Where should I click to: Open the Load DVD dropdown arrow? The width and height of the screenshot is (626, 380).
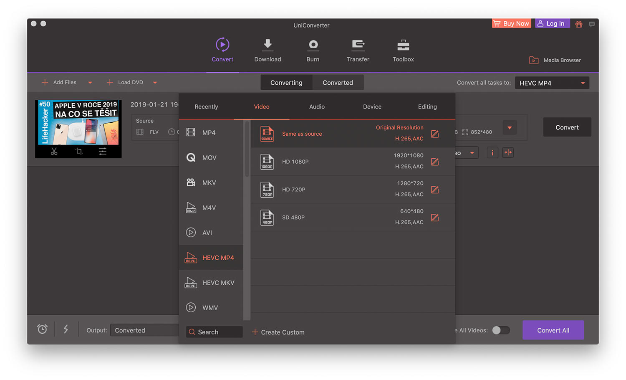click(155, 83)
